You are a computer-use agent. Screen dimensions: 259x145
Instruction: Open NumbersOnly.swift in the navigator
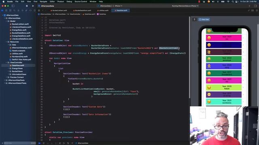click(20, 57)
